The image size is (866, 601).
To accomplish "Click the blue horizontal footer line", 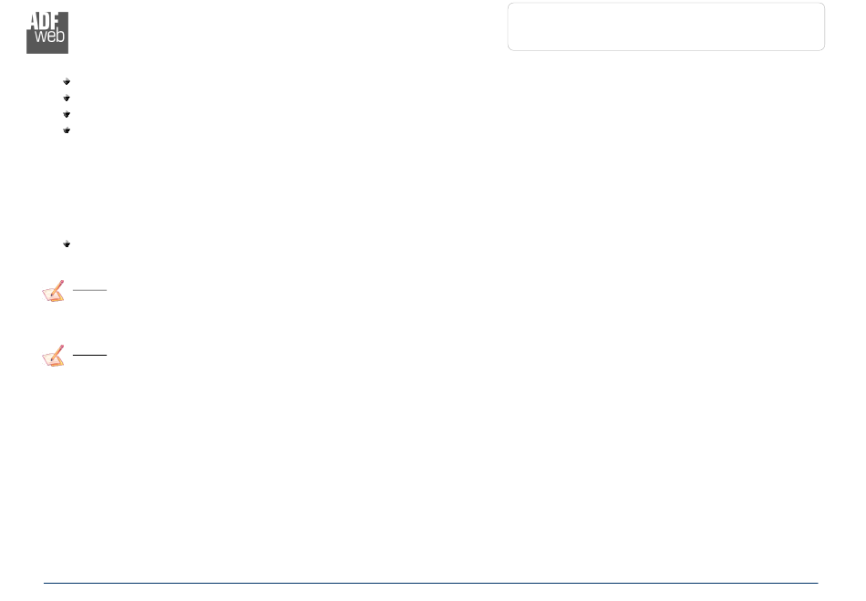I will (x=431, y=583).
